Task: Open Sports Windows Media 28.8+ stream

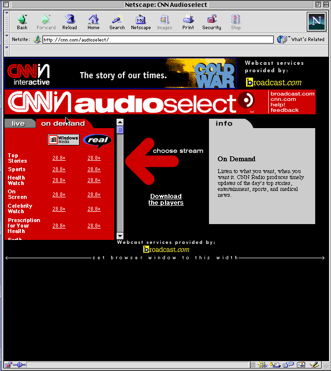Action: (59, 169)
